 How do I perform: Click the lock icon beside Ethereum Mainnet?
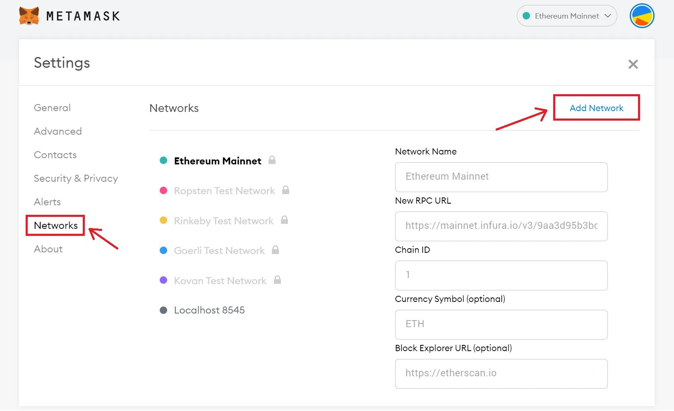pyautogui.click(x=272, y=160)
